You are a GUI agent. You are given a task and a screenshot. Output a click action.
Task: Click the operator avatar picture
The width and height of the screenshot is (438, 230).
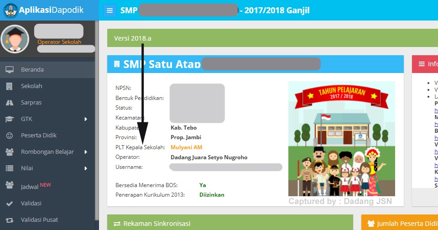[15, 39]
